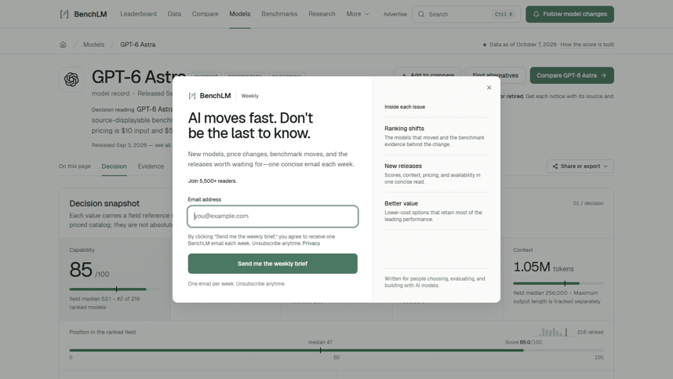This screenshot has height=379, width=673.
Task: Click the share icon in Share or export
Action: point(555,166)
